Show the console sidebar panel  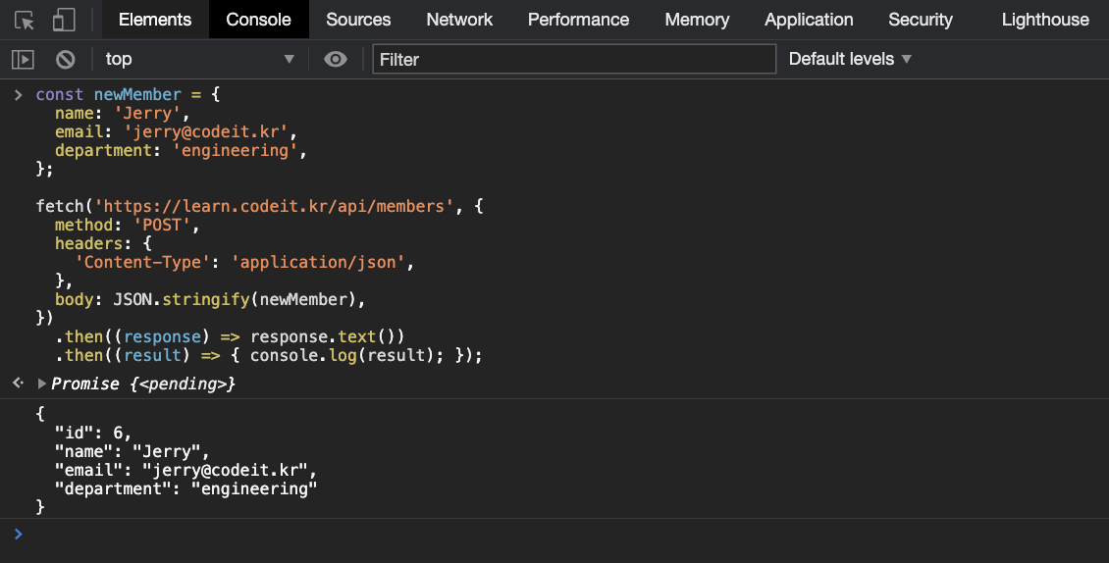coord(23,60)
